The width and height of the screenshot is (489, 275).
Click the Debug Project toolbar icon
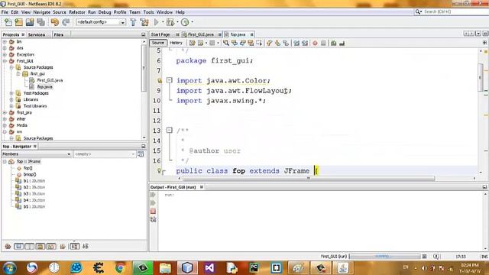tap(170, 22)
